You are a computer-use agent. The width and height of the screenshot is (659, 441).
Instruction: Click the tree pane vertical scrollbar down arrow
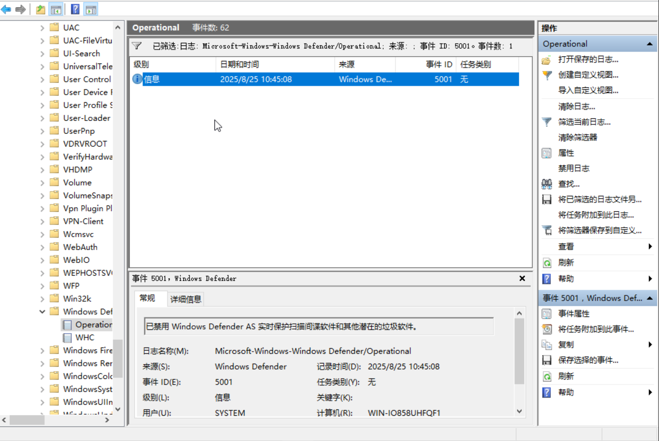(x=118, y=409)
